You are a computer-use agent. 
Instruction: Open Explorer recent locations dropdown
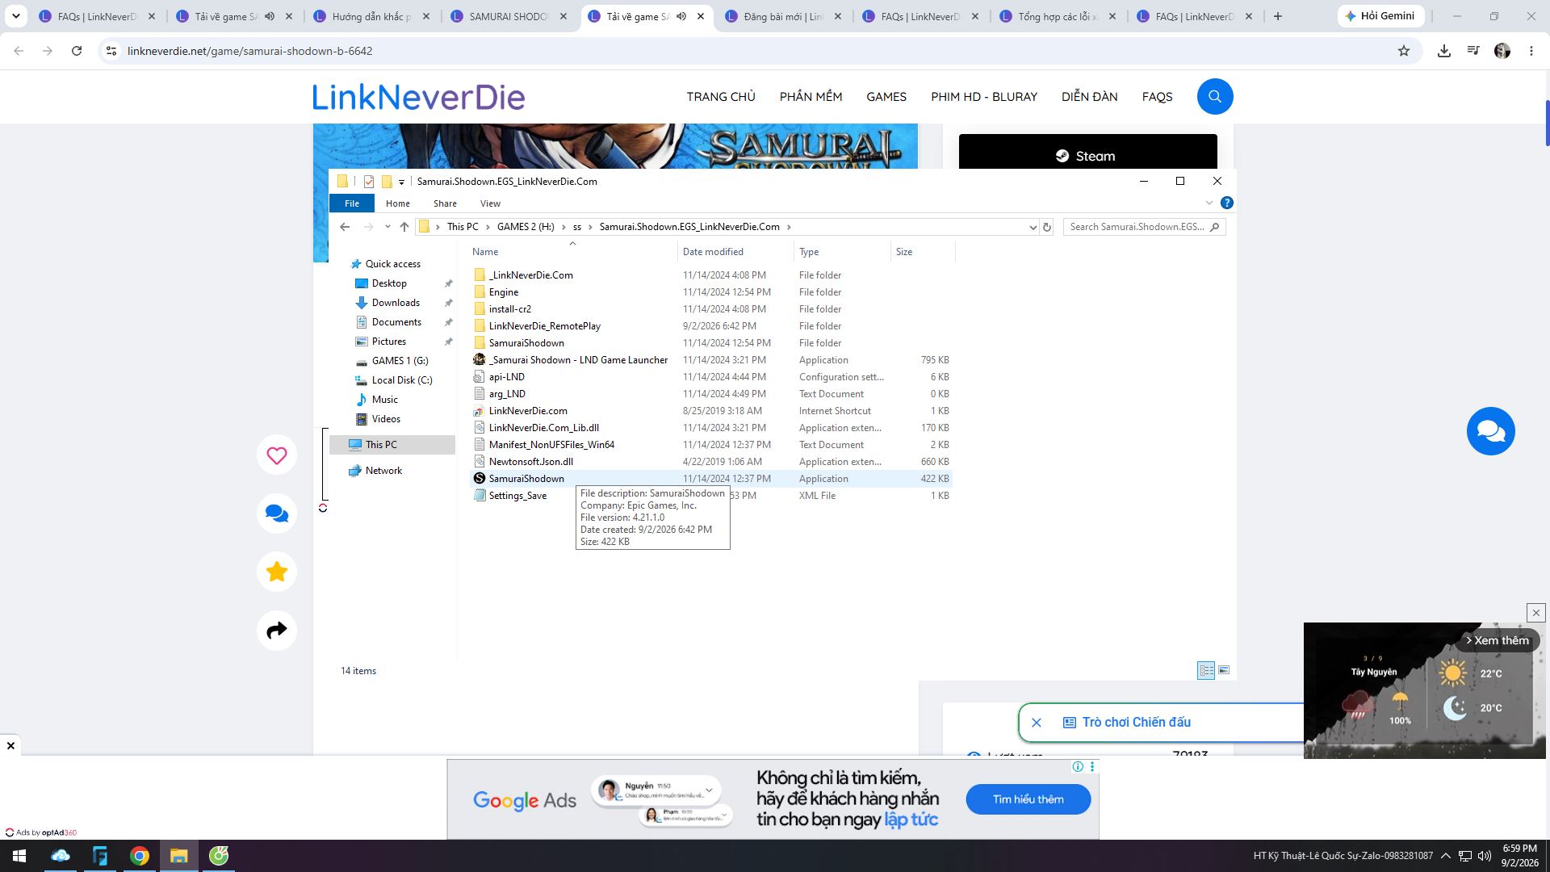coord(388,227)
